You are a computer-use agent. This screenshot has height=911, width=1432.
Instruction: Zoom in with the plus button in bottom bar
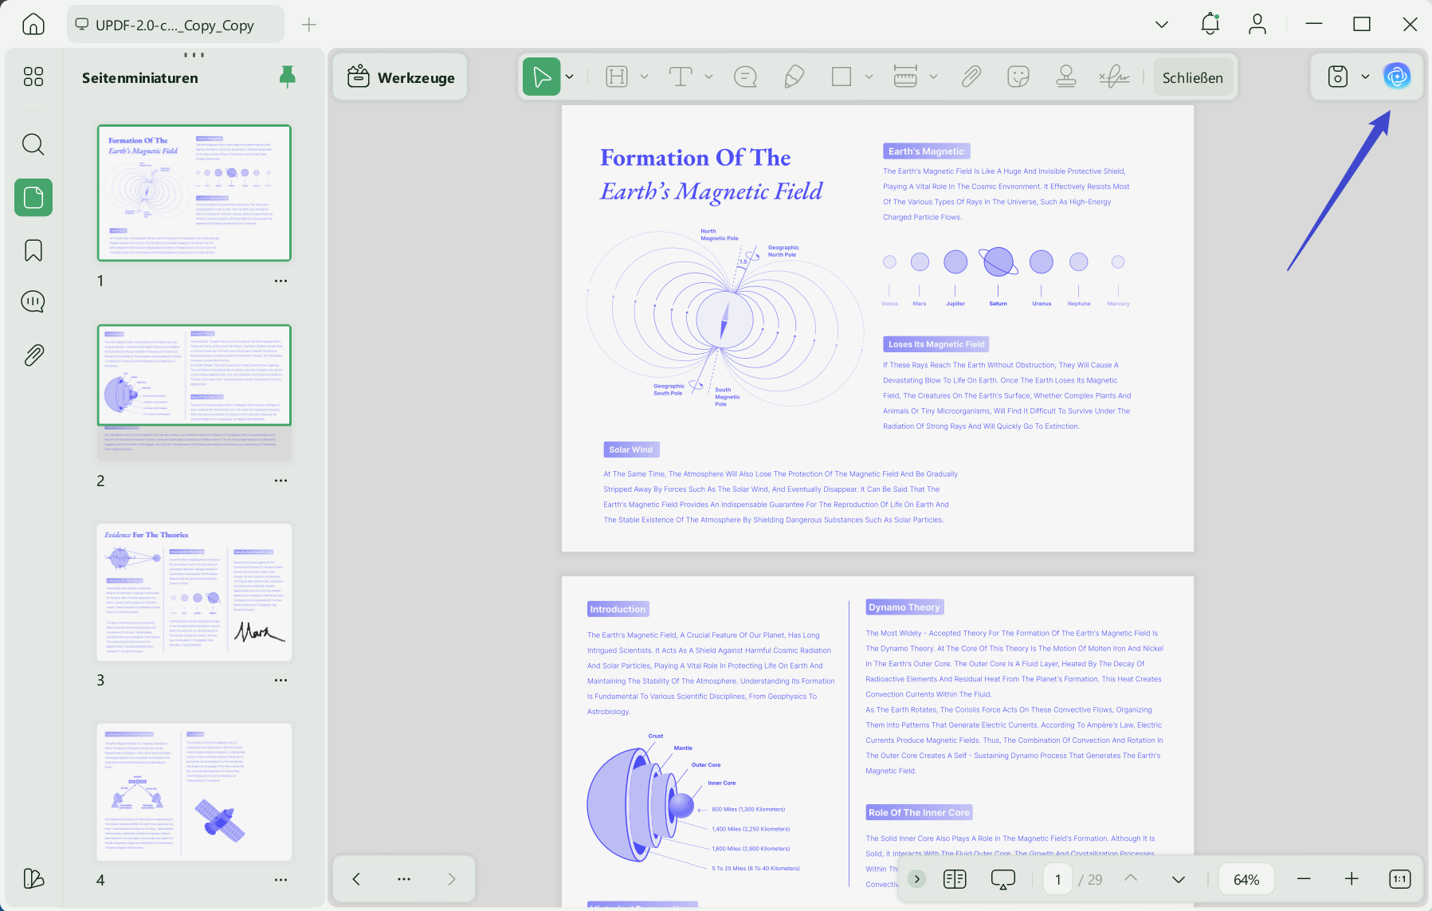click(1352, 879)
